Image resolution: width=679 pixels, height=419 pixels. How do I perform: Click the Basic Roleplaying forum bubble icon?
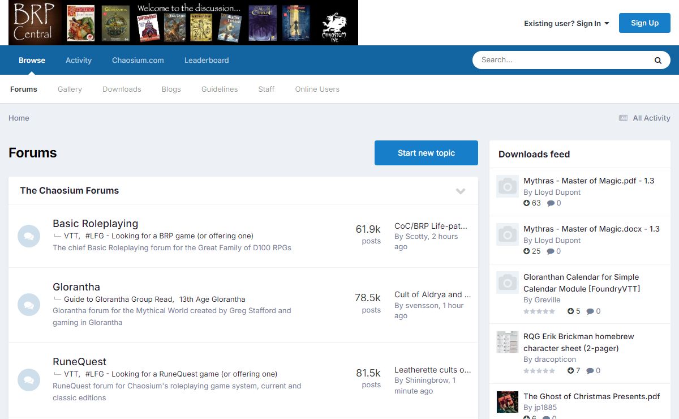(29, 236)
